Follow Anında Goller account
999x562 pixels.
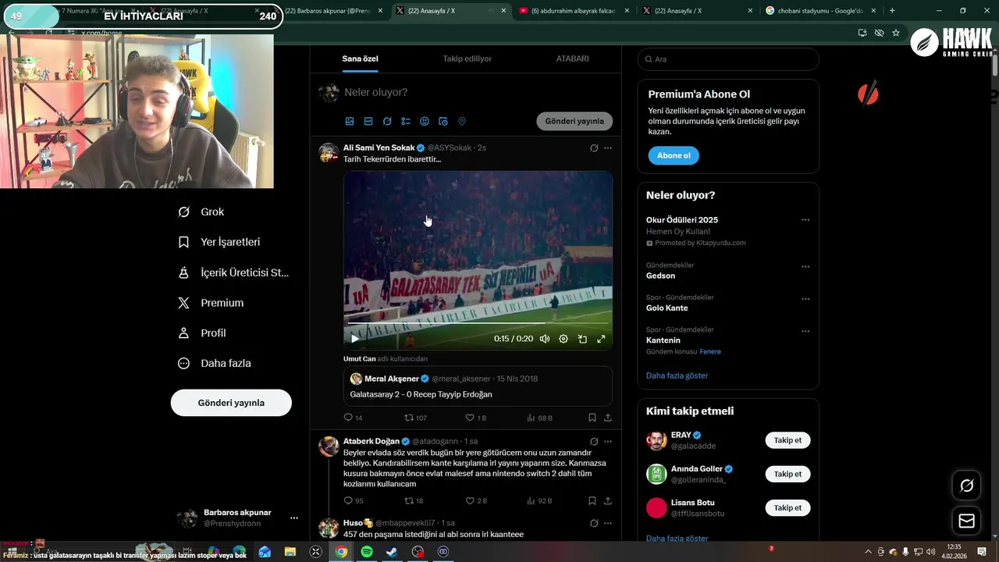787,474
